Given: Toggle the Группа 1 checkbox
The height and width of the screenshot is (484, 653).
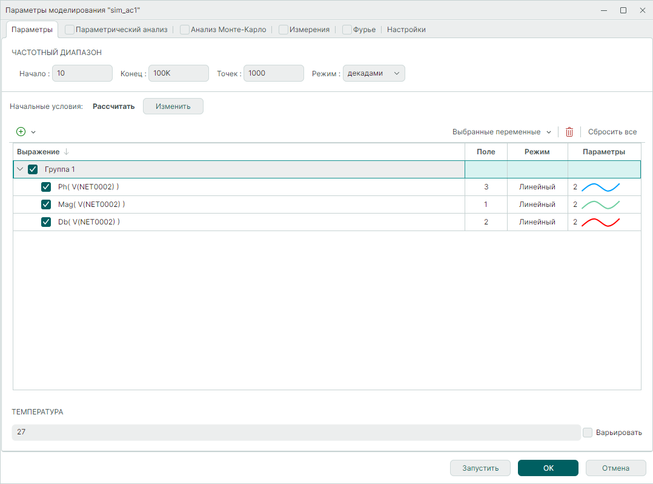Looking at the screenshot, I should tap(33, 169).
